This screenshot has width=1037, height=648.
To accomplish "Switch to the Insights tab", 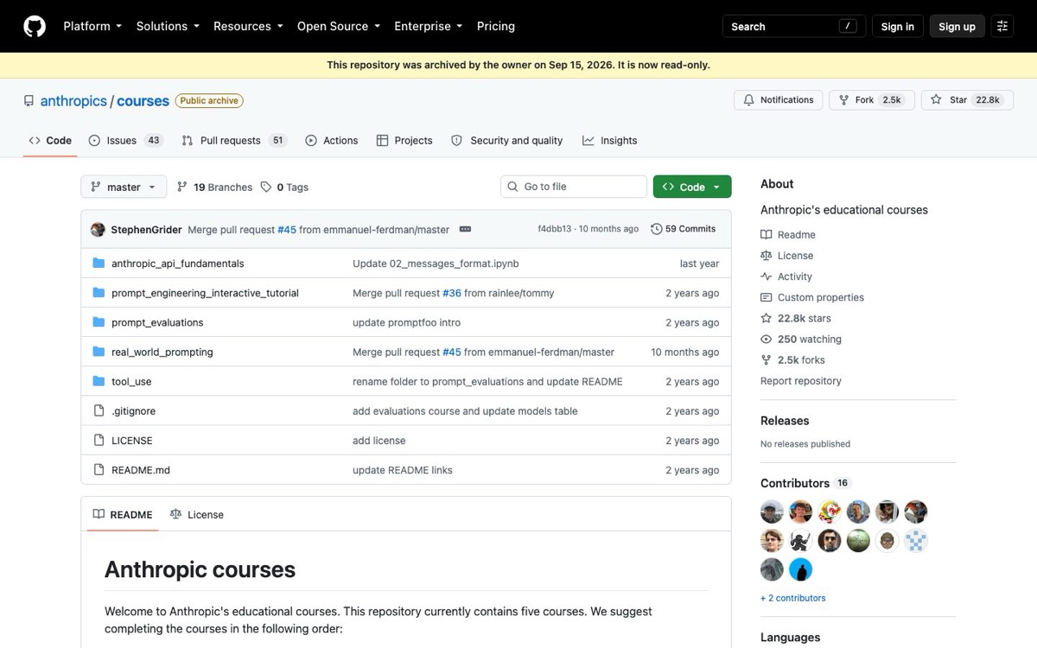I will [x=610, y=140].
